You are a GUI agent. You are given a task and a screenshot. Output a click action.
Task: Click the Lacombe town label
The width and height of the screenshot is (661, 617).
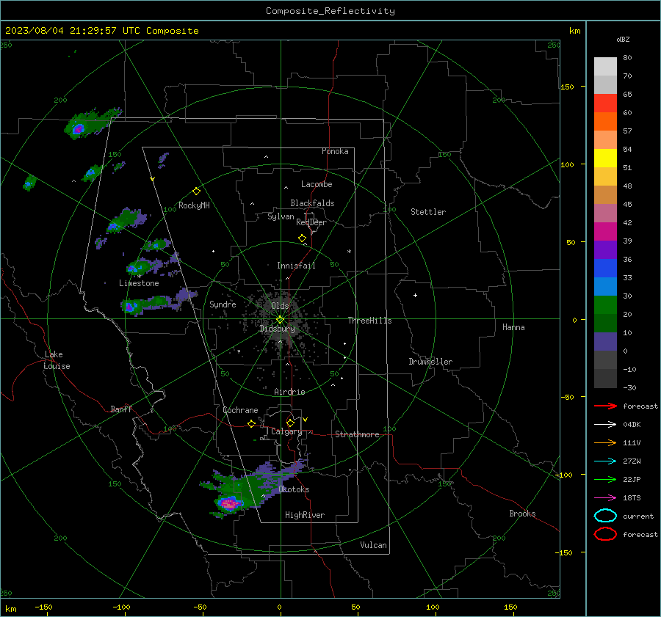[317, 184]
